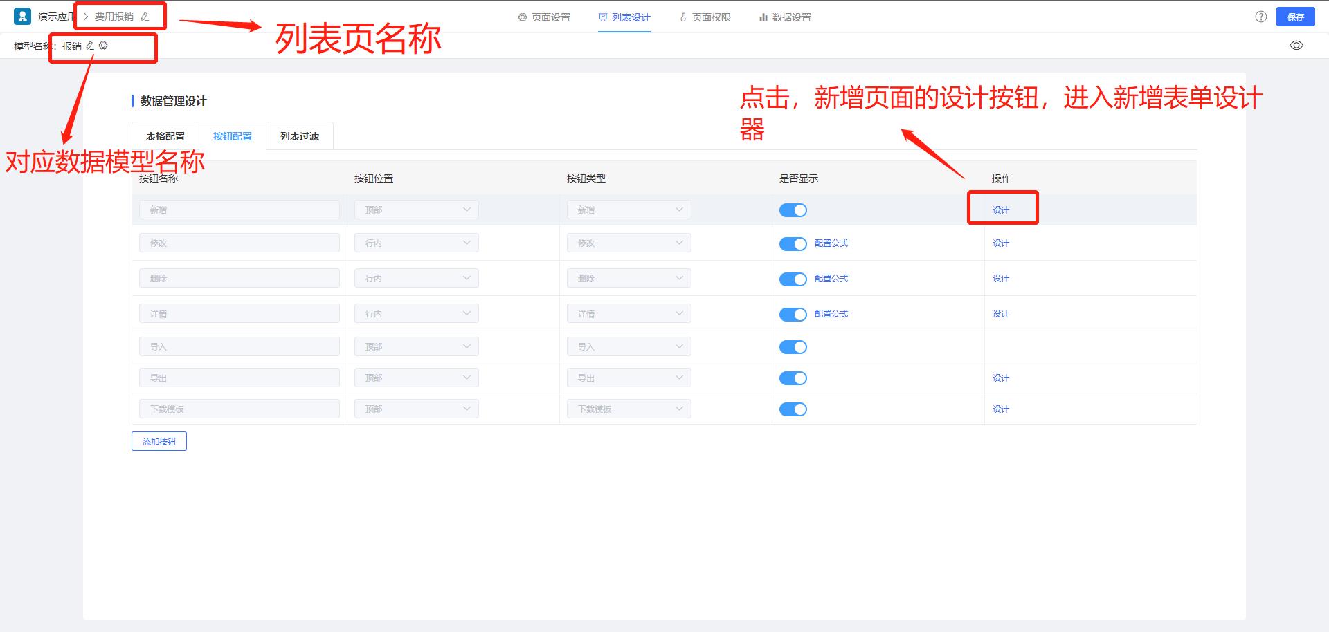Click 配置公式 link in the 修改 row
The height and width of the screenshot is (632, 1329).
[x=831, y=243]
